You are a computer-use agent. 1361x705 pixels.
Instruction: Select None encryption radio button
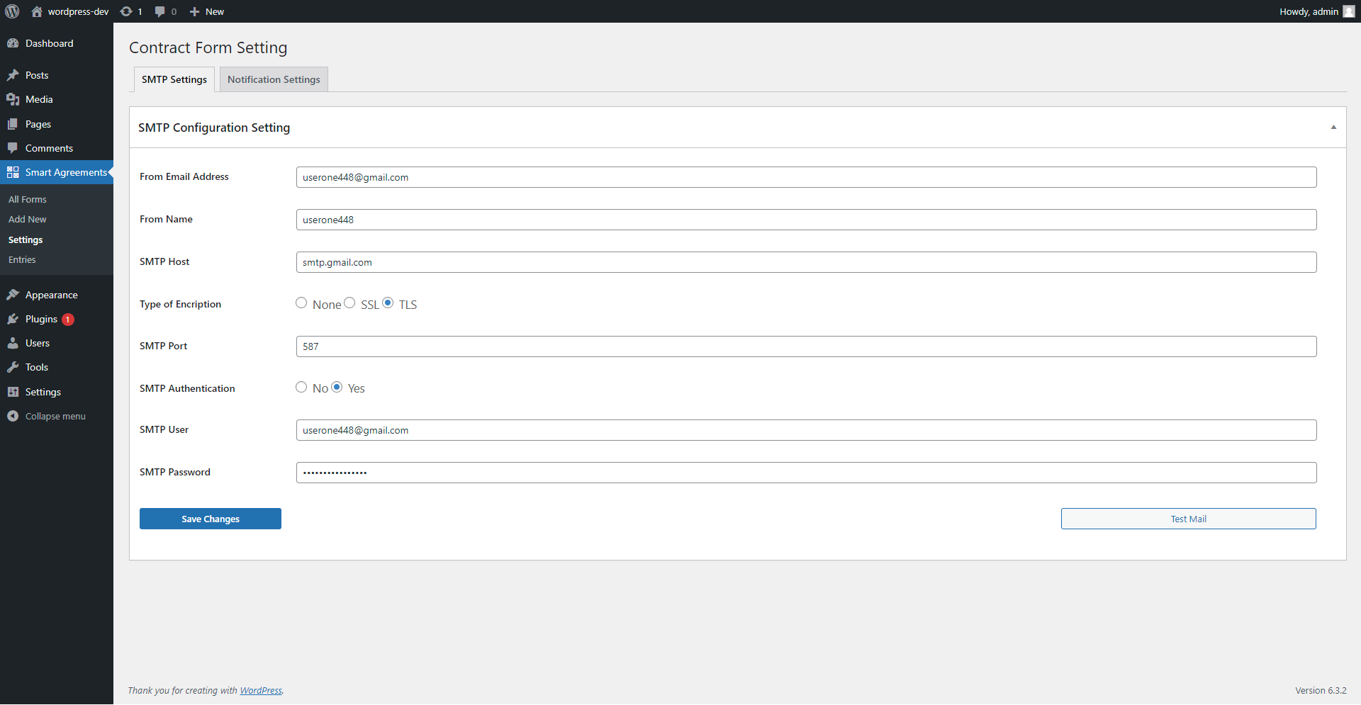[x=301, y=303]
